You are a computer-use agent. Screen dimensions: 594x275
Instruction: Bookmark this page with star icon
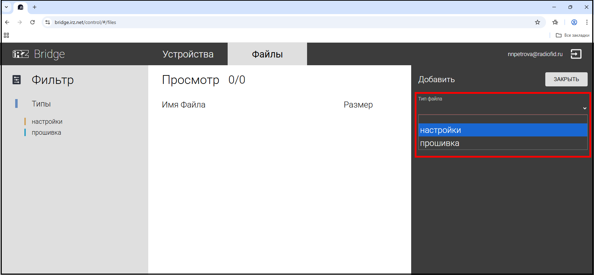click(537, 22)
